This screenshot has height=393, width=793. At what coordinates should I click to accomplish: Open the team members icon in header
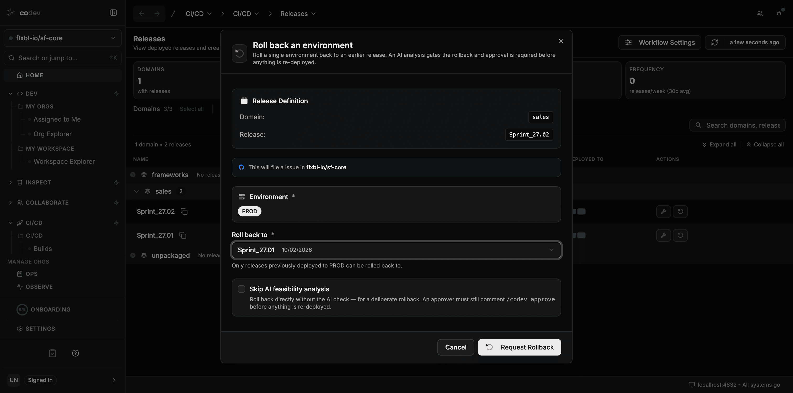[x=760, y=14]
